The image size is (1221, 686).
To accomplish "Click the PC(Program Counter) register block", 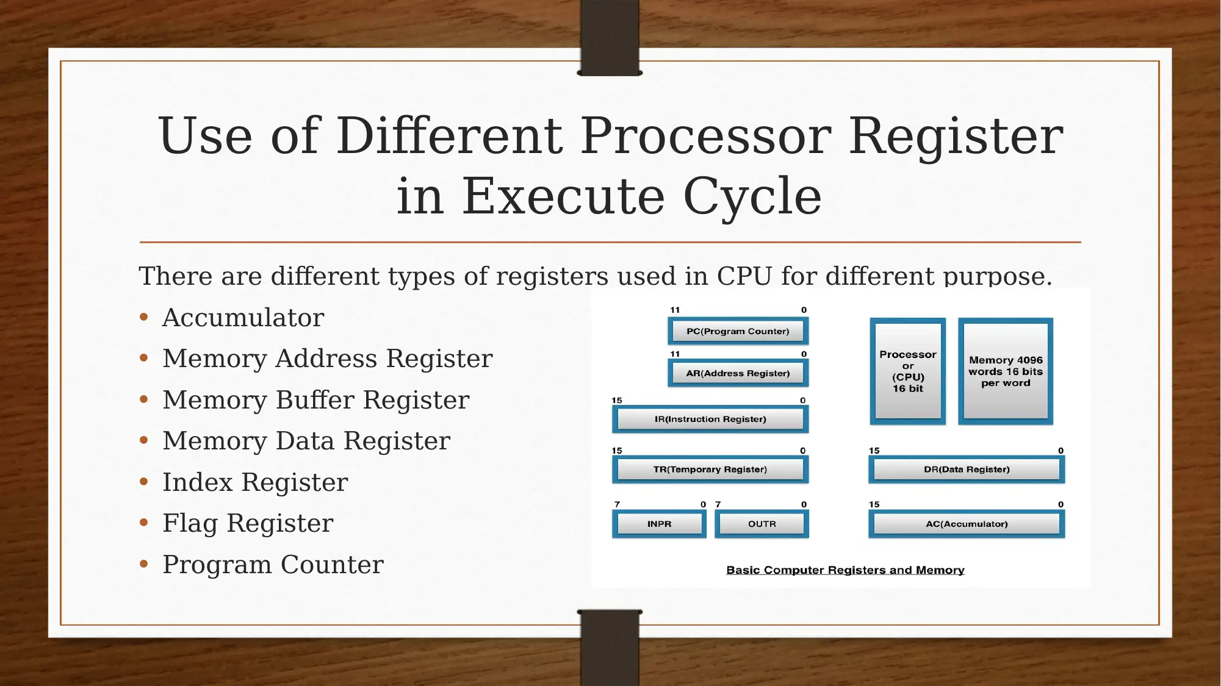I will 738,331.
